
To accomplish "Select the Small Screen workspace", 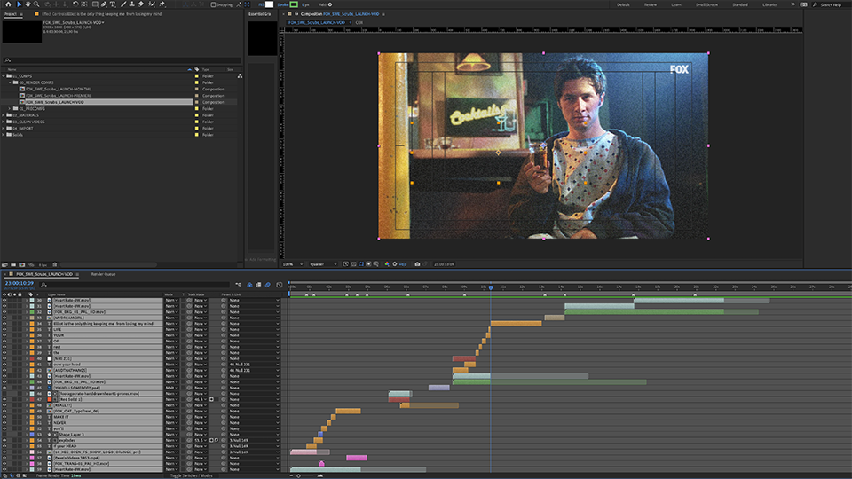I will coord(707,4).
